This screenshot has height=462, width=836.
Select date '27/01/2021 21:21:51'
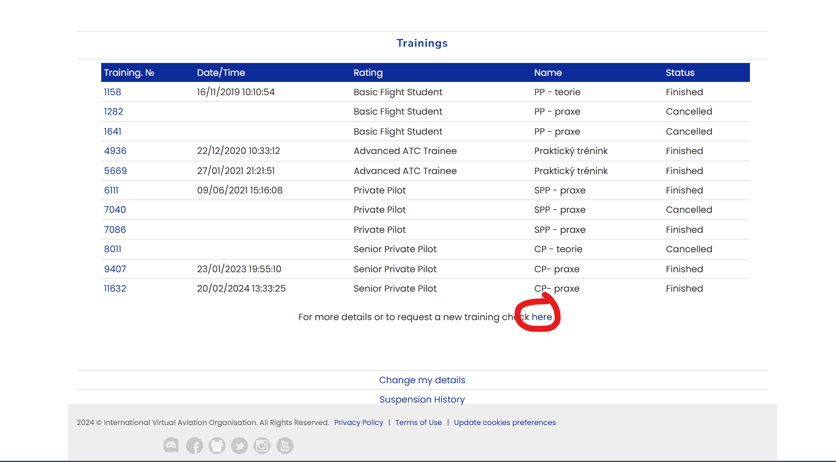pos(236,171)
